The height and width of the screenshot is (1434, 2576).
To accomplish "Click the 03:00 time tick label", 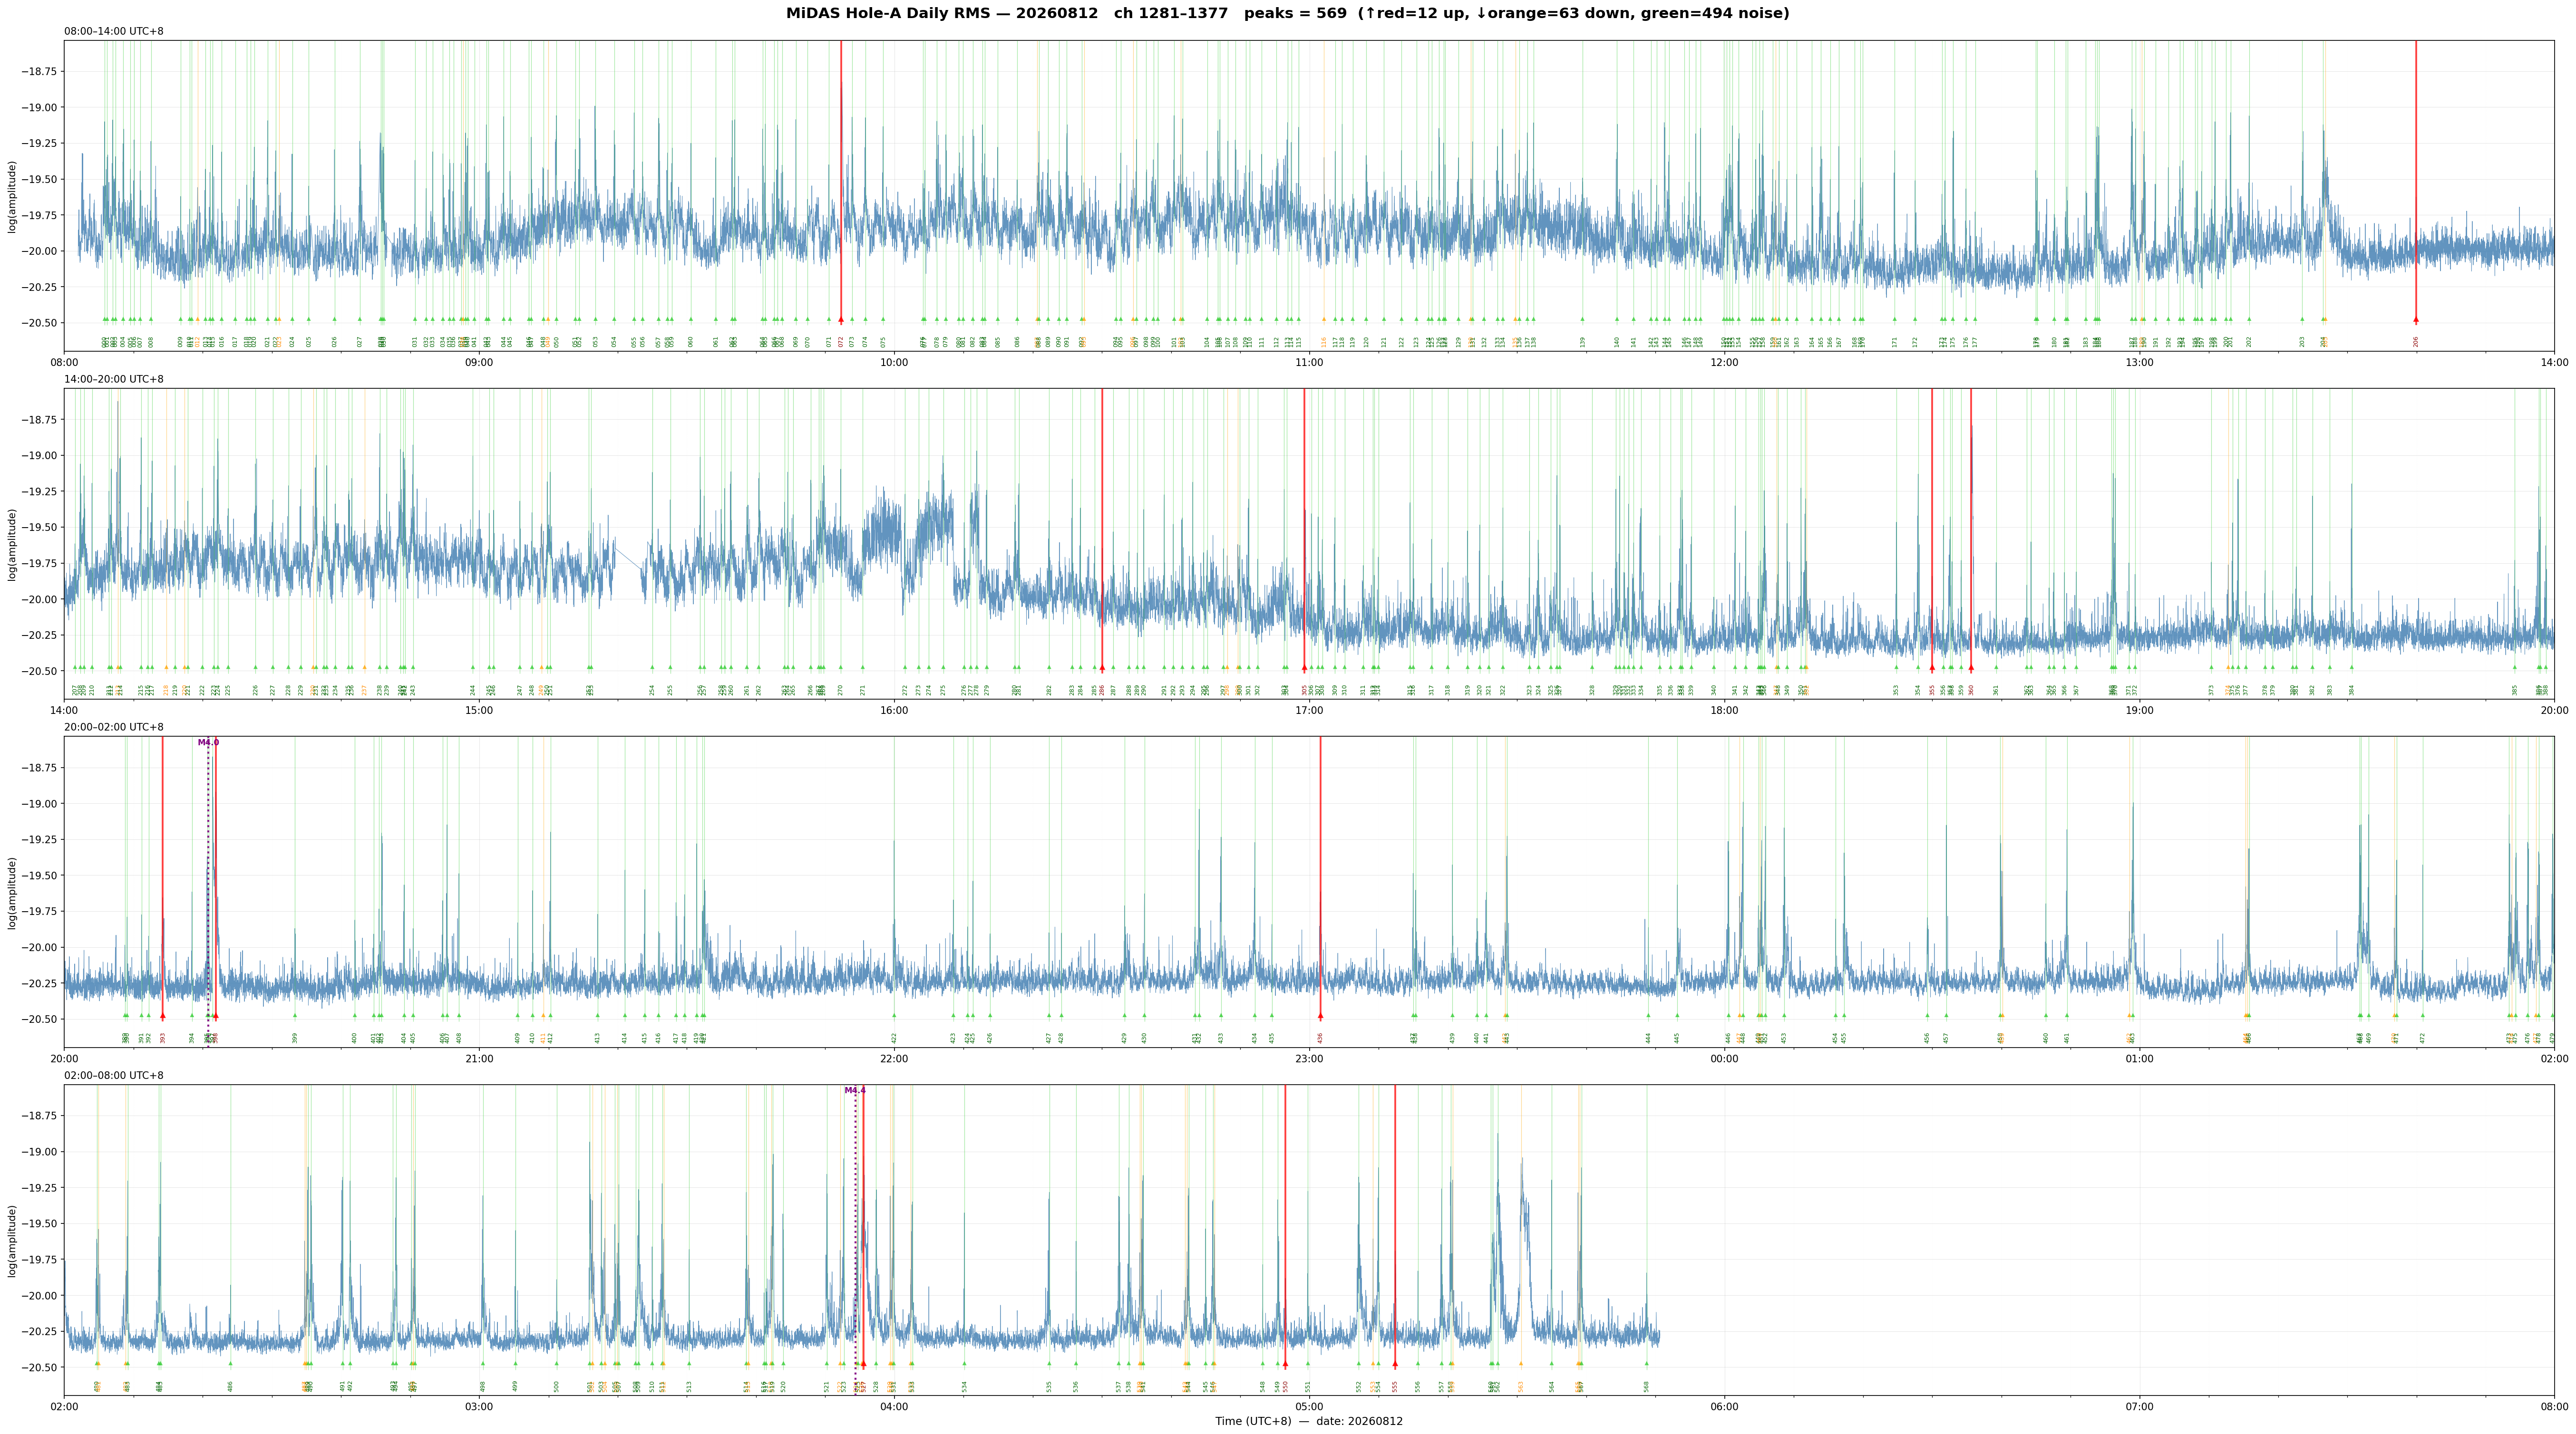I will pos(479,1407).
